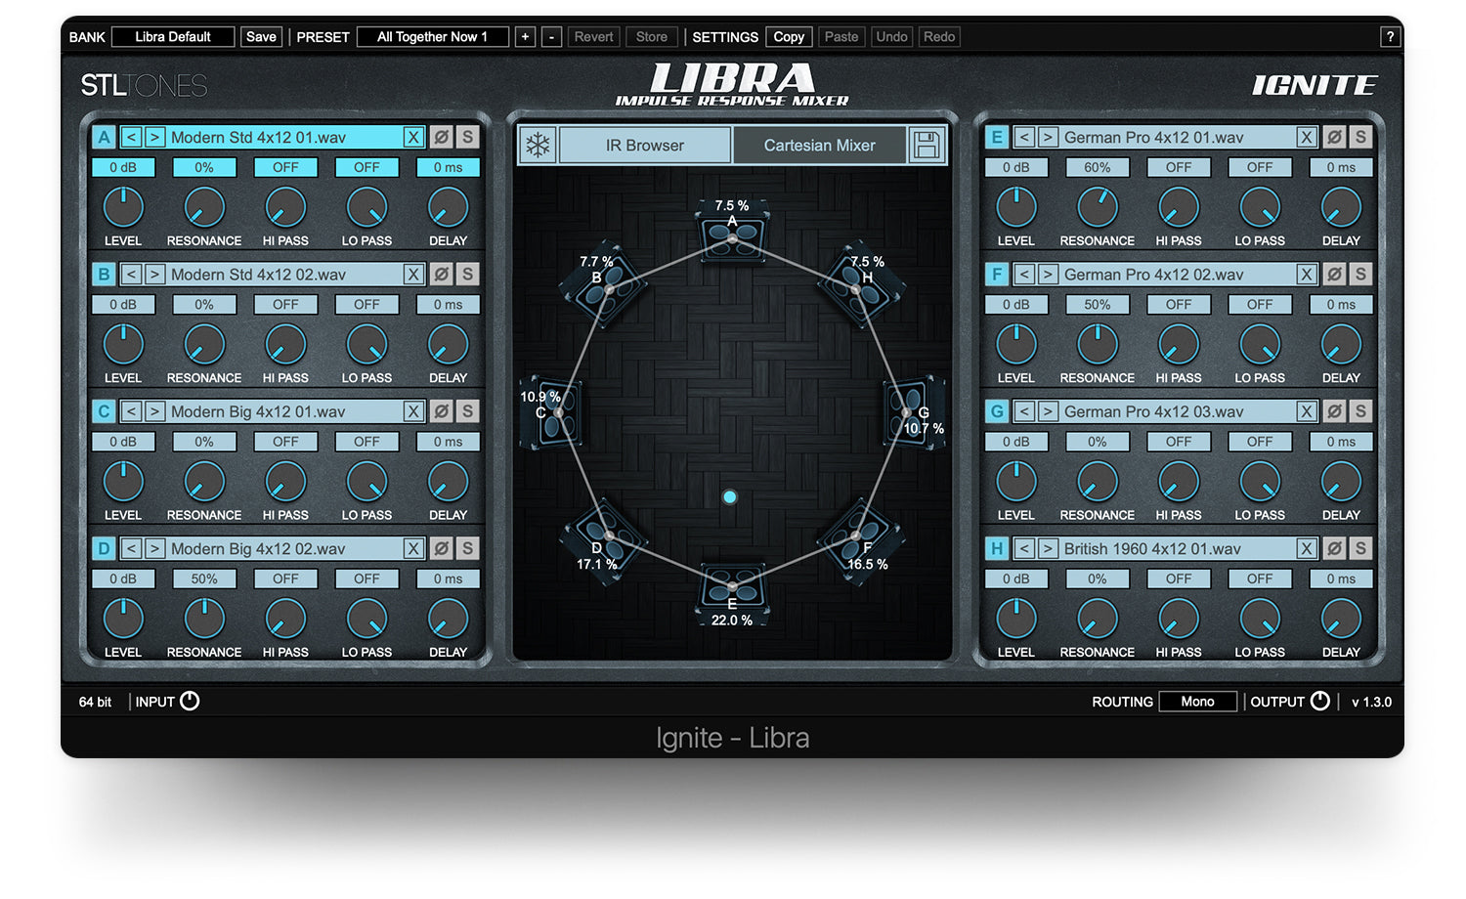The image size is (1466, 899).
Task: Solo slot D with S button
Action: [x=467, y=549]
